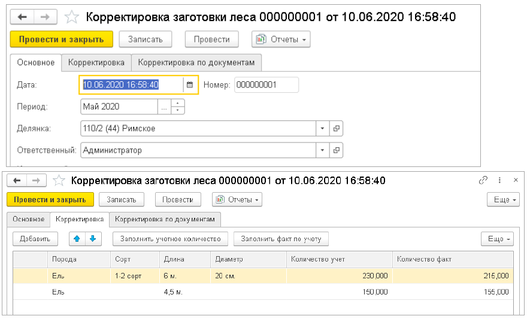Click the Номер input field
The image size is (527, 319).
266,85
